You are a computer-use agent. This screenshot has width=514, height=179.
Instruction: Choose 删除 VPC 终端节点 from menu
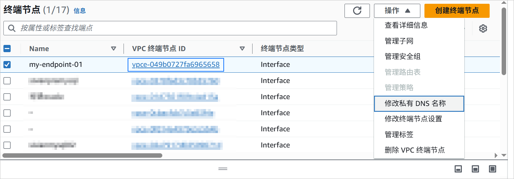419,150
